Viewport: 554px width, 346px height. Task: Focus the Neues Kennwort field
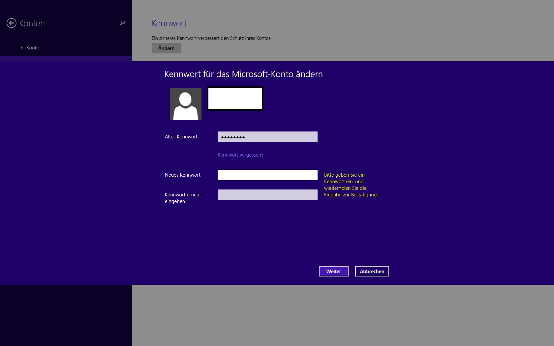click(x=267, y=175)
